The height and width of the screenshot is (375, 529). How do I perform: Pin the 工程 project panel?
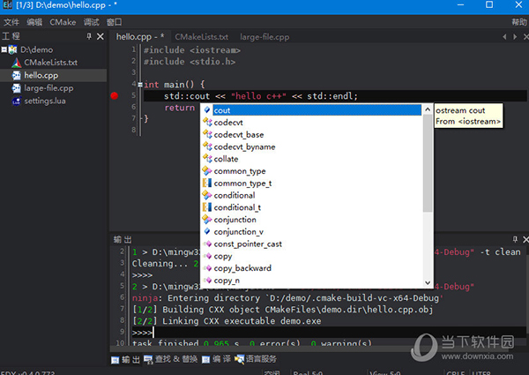coord(89,36)
